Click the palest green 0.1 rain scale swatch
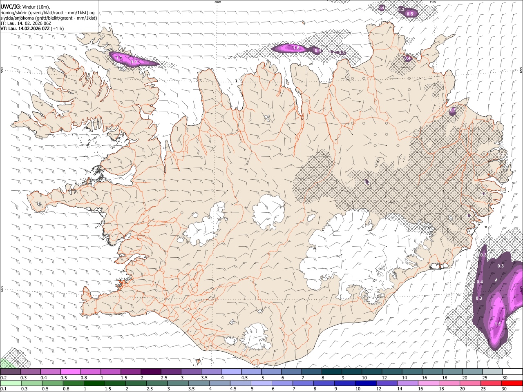 tap(11, 383)
